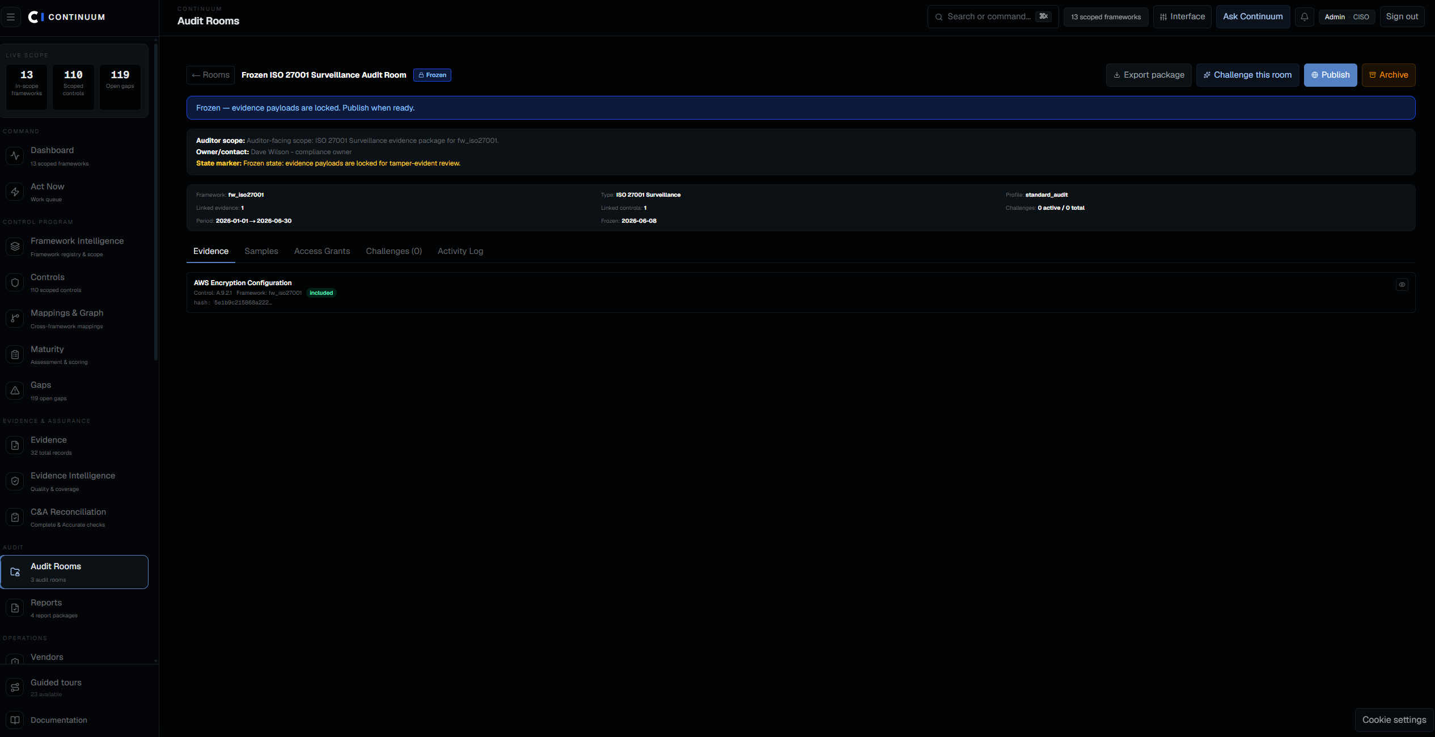Click the 119 Open gaps card
The width and height of the screenshot is (1435, 737).
point(120,87)
